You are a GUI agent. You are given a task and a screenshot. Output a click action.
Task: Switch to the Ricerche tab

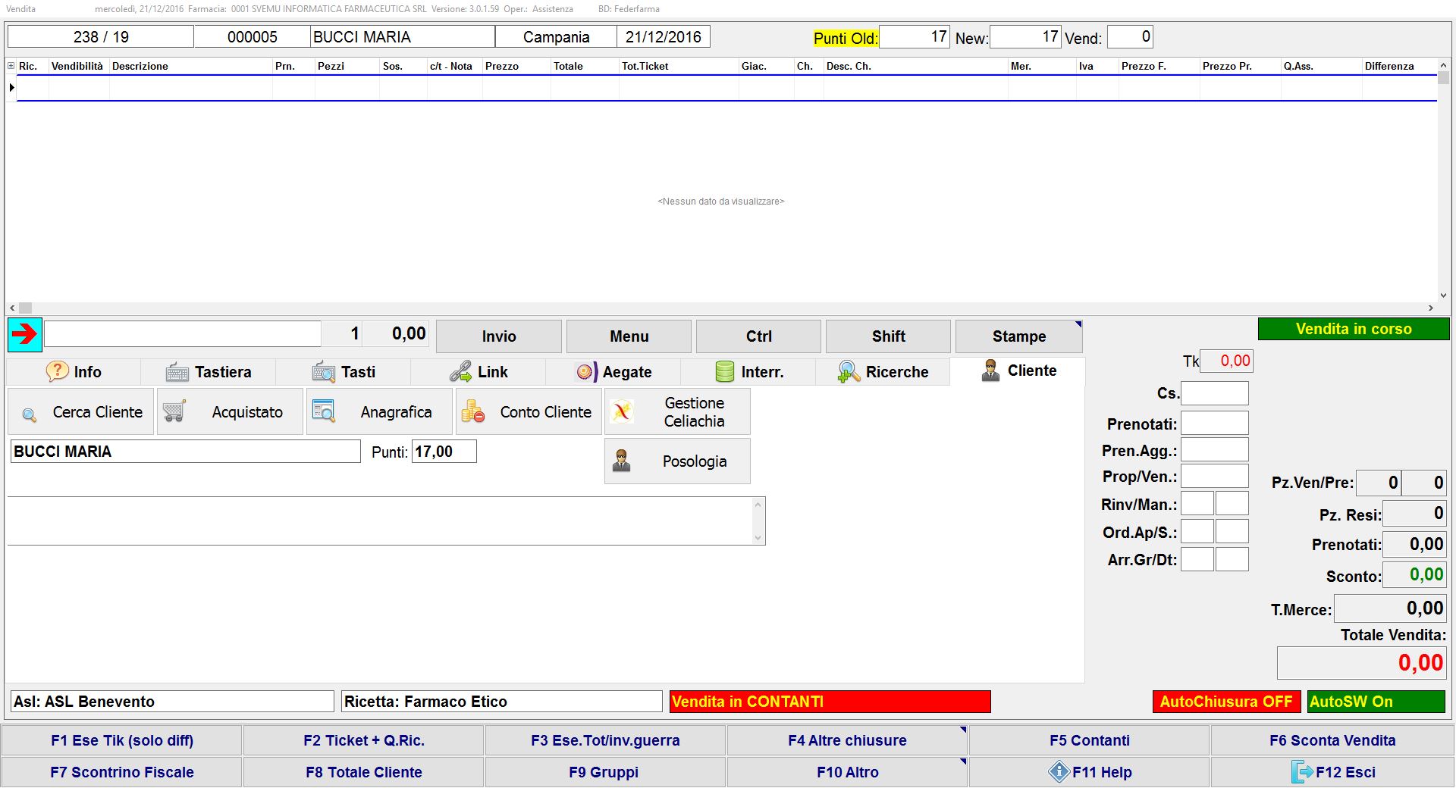pos(883,372)
